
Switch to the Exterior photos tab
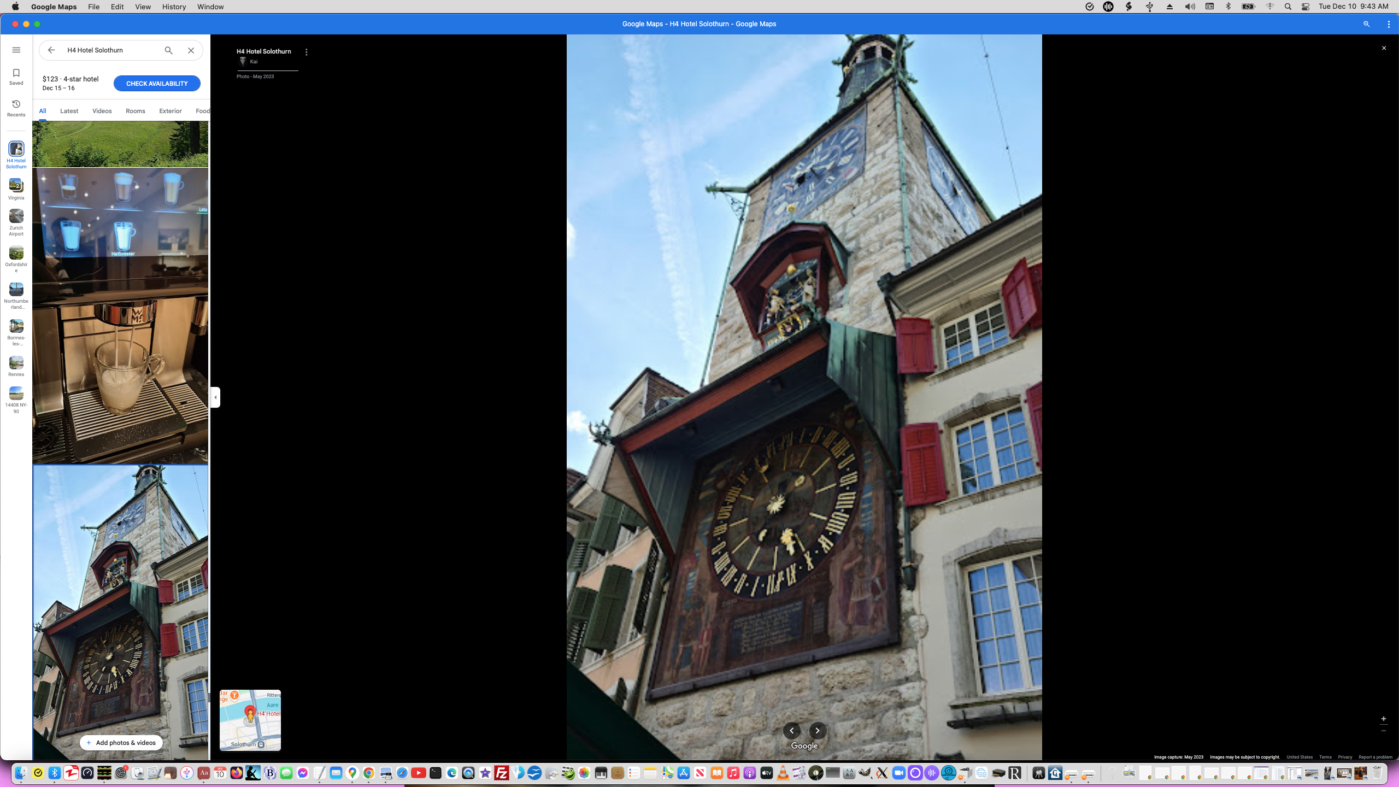169,110
